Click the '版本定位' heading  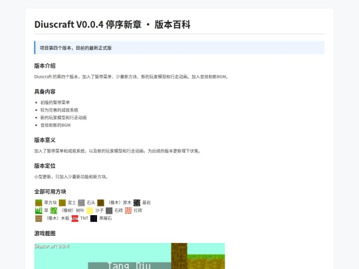tap(45, 166)
